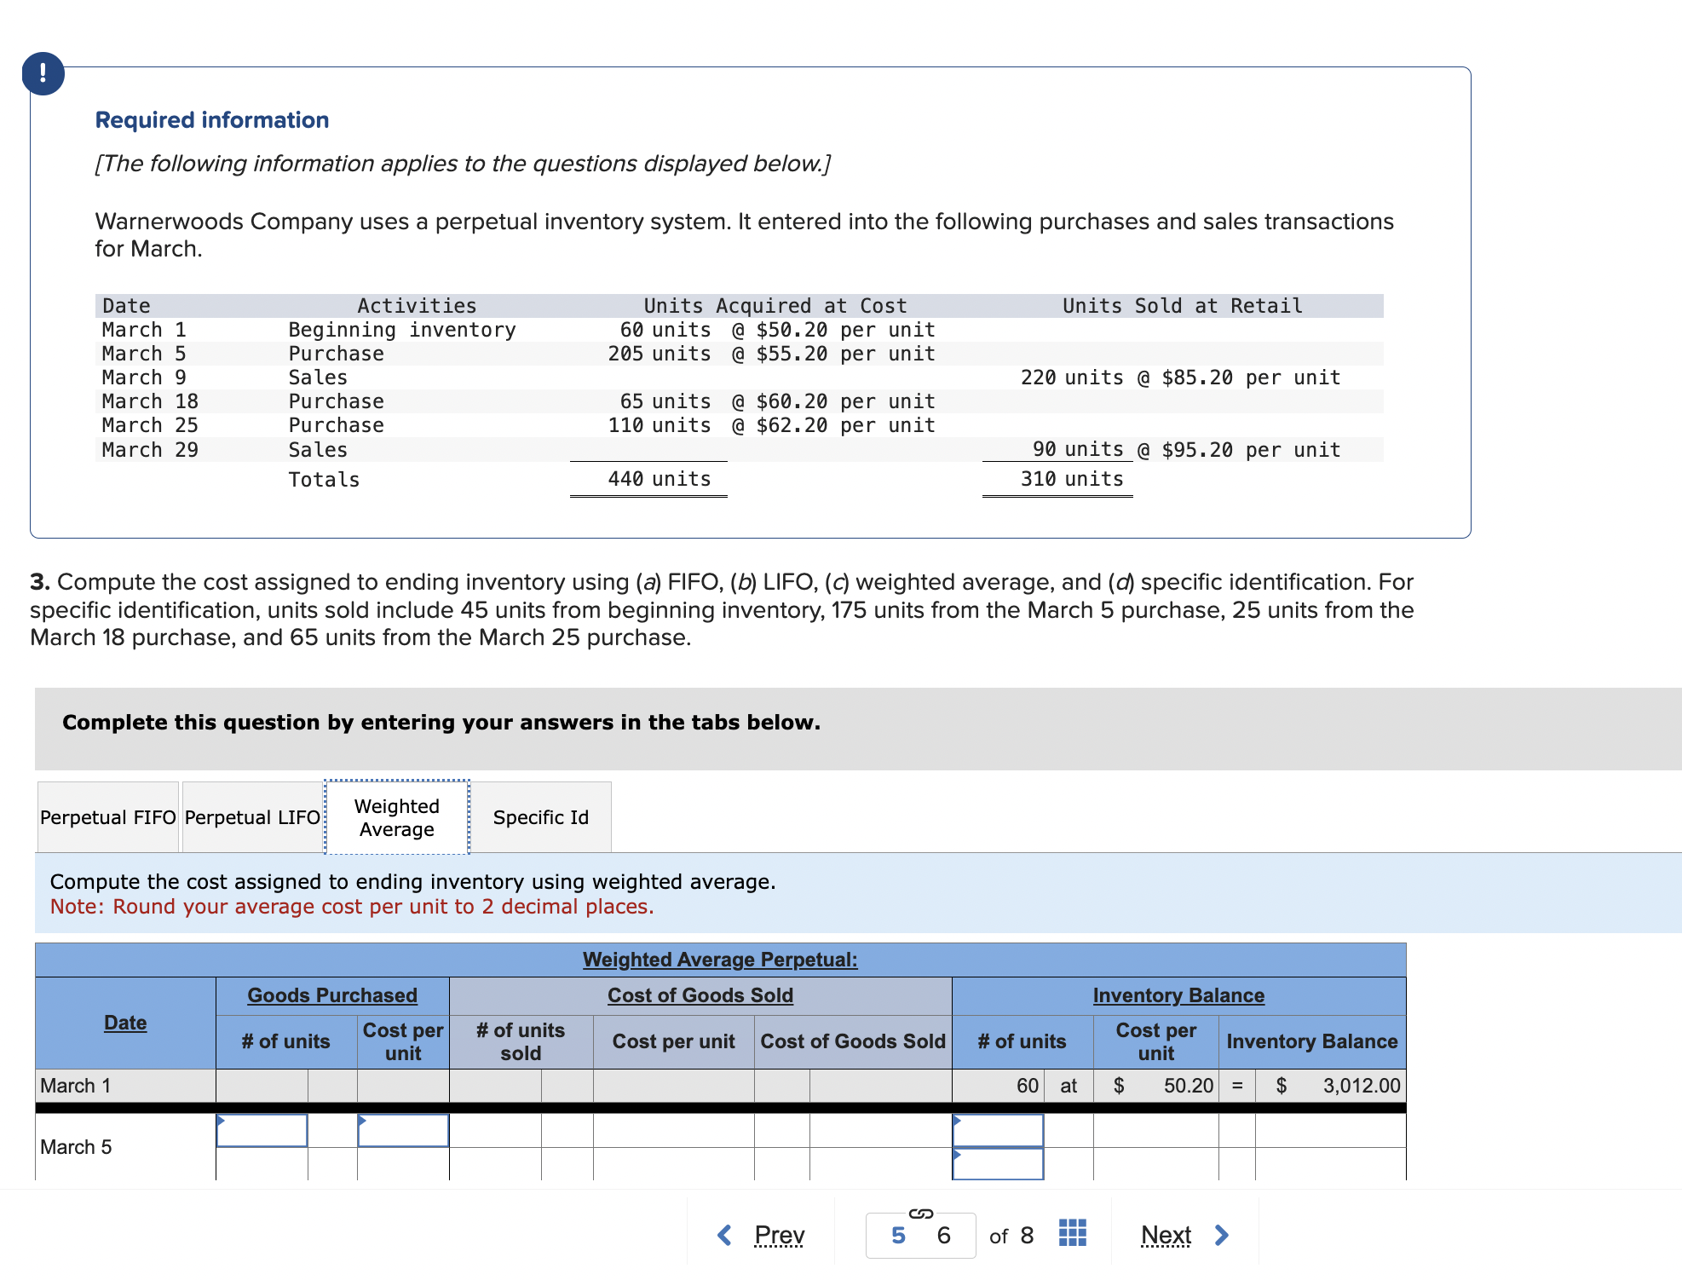Select the Weighted Average tab

pyautogui.click(x=396, y=816)
